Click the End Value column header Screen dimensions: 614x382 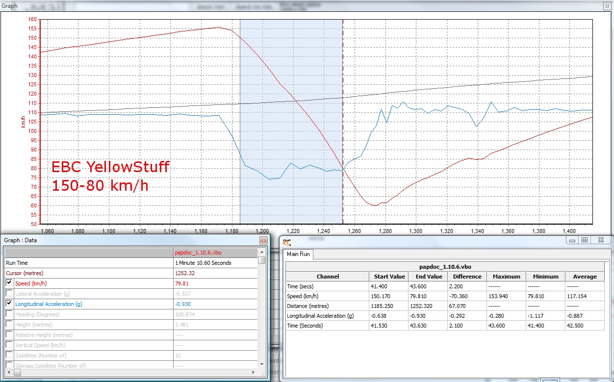[x=428, y=277]
